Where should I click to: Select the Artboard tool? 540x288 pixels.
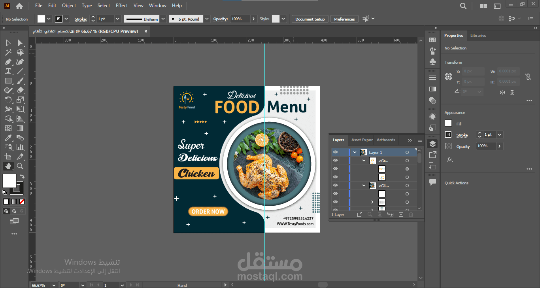tap(8, 157)
